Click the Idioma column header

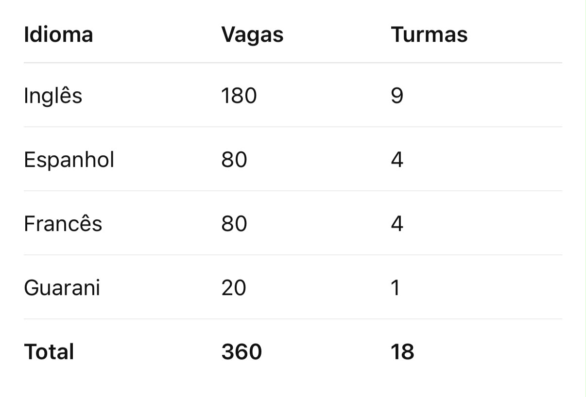(x=58, y=34)
